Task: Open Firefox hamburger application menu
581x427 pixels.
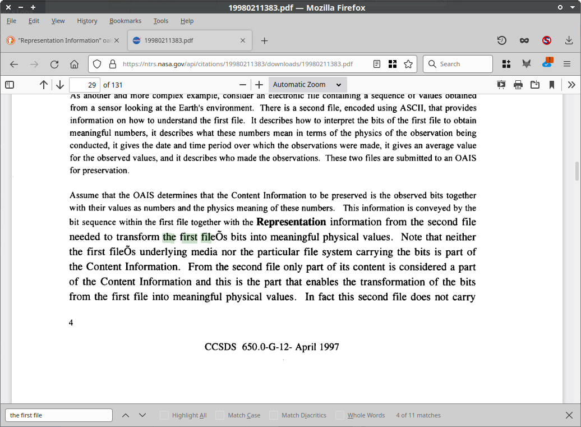Action: tap(567, 64)
